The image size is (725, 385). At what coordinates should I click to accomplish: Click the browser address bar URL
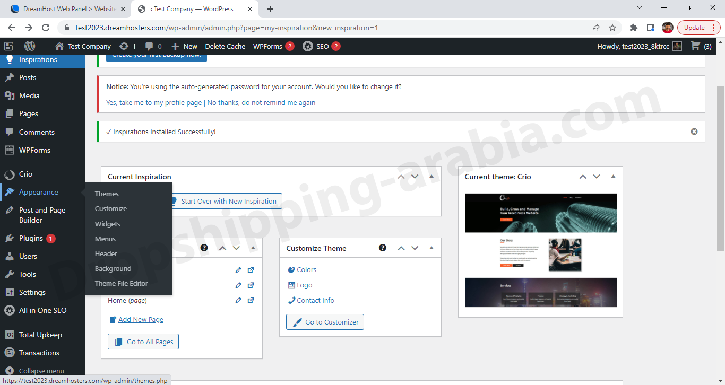[x=227, y=28]
